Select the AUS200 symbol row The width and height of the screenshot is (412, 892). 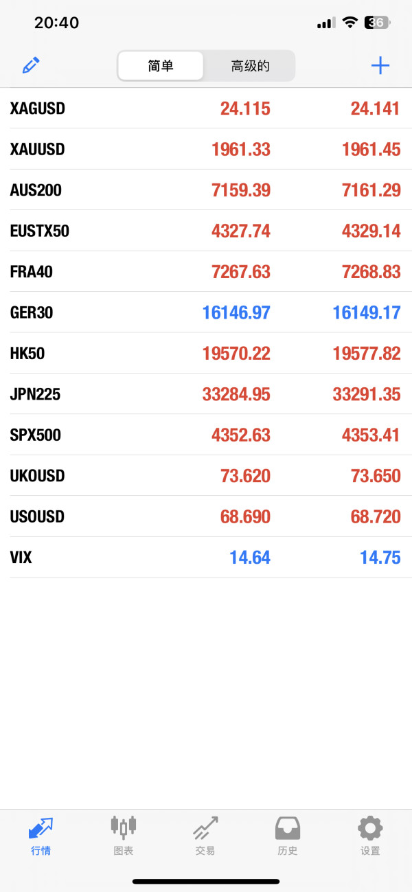coord(206,190)
